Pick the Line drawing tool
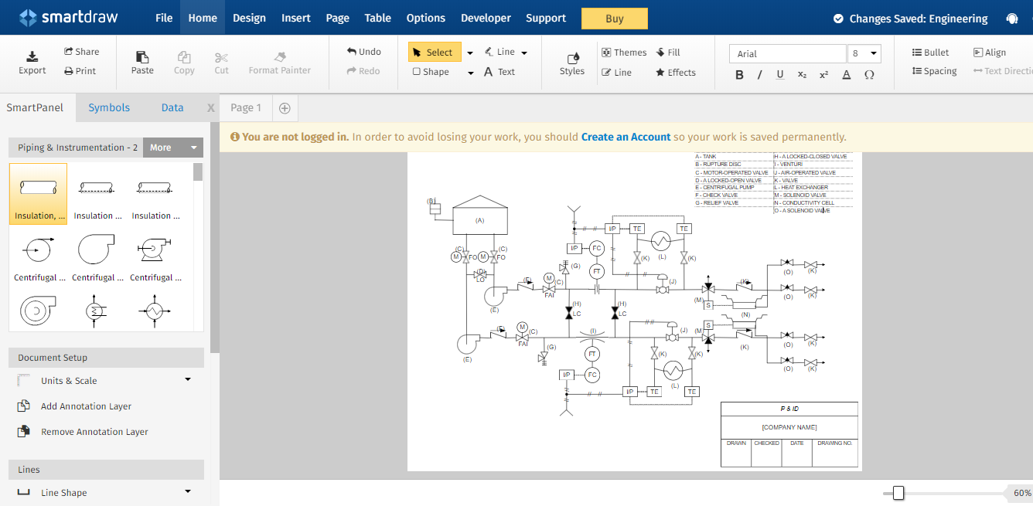This screenshot has width=1033, height=506. click(500, 52)
